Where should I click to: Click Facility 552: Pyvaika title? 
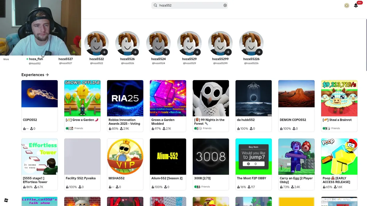click(81, 178)
